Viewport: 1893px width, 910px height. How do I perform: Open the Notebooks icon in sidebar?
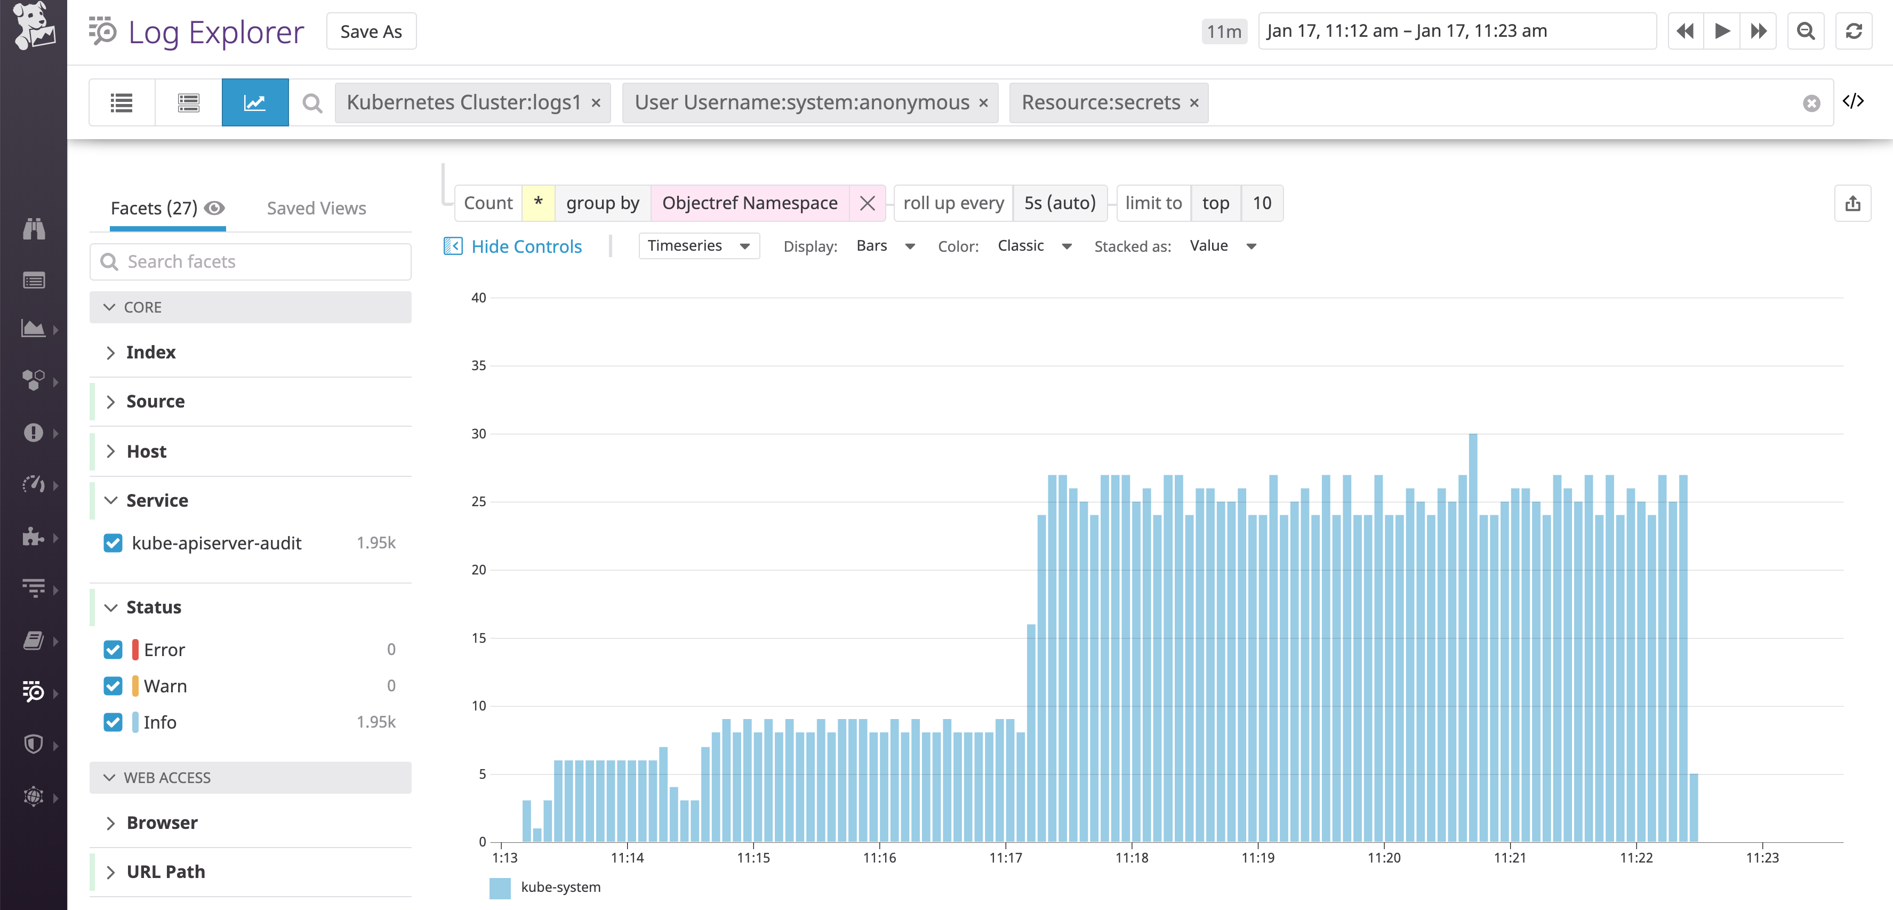(34, 640)
